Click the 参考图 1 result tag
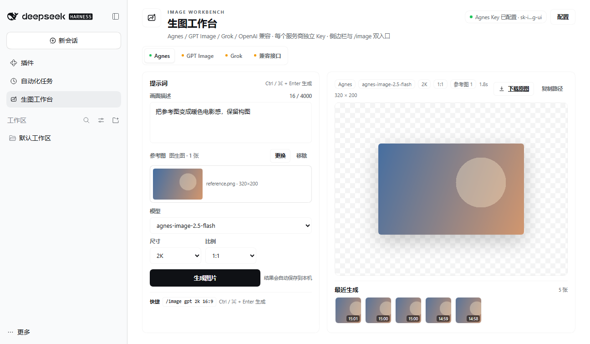The height and width of the screenshot is (344, 590). point(463,84)
